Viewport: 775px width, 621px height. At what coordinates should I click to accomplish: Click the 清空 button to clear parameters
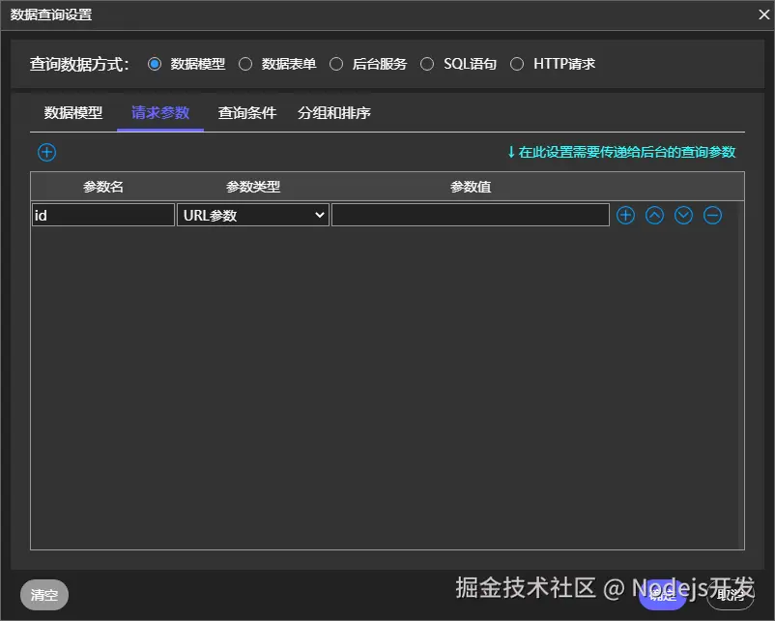(x=43, y=595)
